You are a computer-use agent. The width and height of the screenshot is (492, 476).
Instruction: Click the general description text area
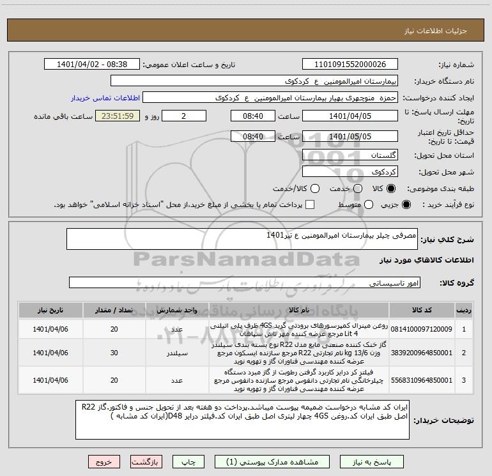click(242, 239)
